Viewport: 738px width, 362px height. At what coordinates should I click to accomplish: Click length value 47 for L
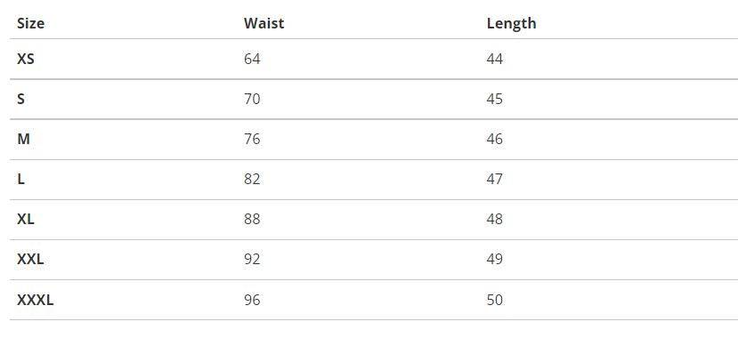click(x=495, y=179)
